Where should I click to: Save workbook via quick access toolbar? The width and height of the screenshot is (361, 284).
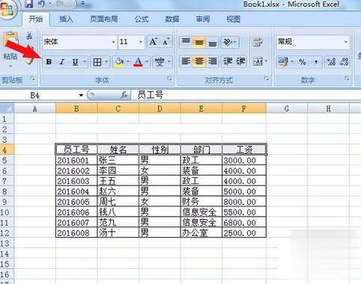click(29, 4)
